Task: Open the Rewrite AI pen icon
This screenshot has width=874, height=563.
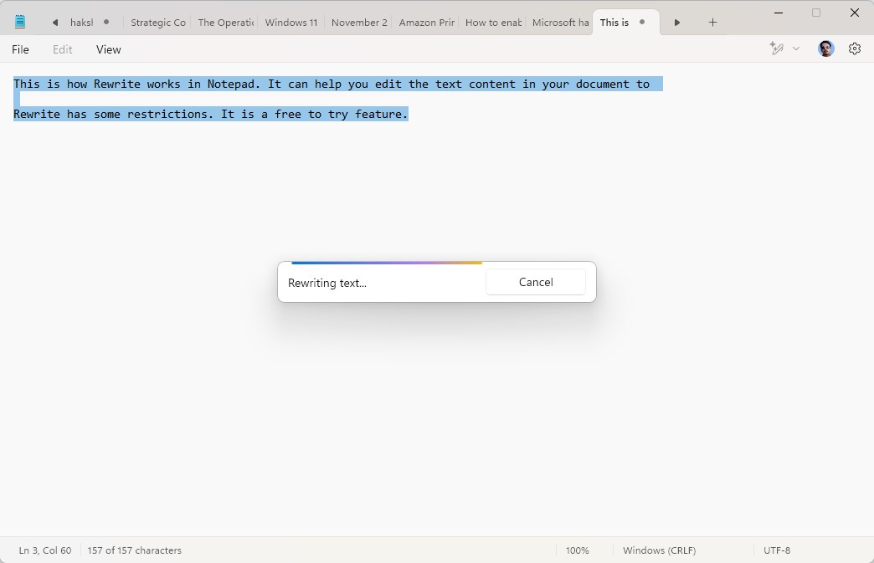Action: tap(776, 49)
